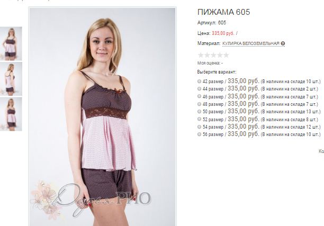The height and width of the screenshot is (226, 324).
Task: Pick the 54 размер radio button
Action: point(199,126)
